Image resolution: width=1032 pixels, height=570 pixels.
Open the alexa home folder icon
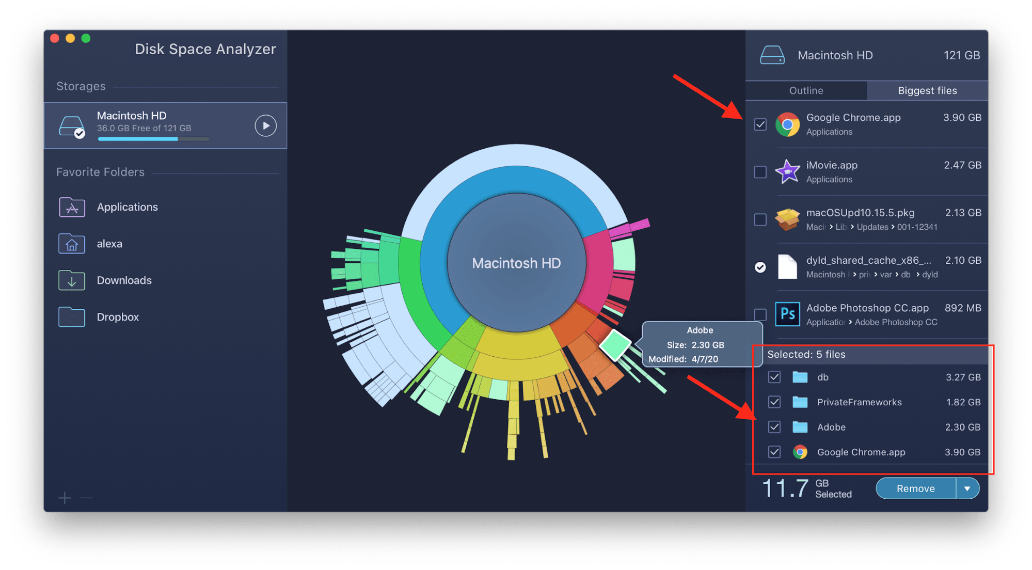coord(72,244)
